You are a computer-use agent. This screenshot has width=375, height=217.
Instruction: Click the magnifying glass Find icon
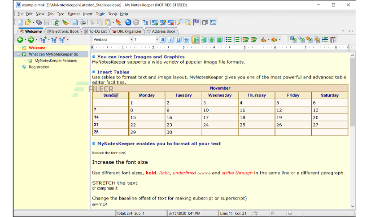coord(180,22)
